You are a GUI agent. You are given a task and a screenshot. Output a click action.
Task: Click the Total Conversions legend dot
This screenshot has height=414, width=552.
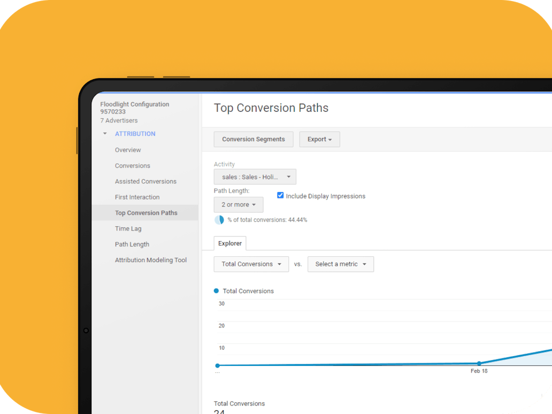[x=217, y=291]
